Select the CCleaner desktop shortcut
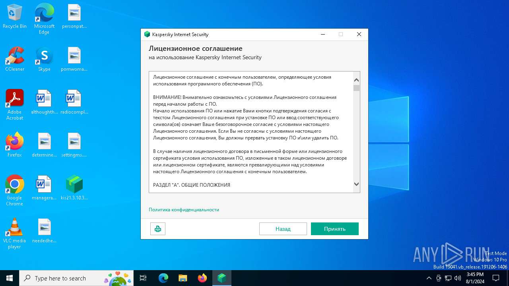 15,60
